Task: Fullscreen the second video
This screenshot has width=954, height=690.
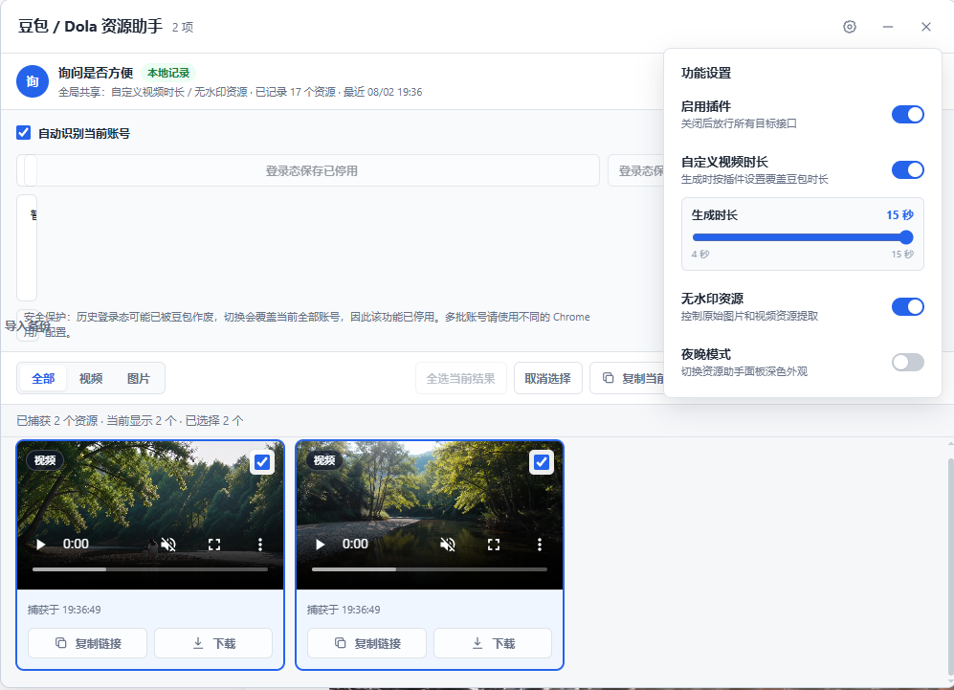Action: 494,544
